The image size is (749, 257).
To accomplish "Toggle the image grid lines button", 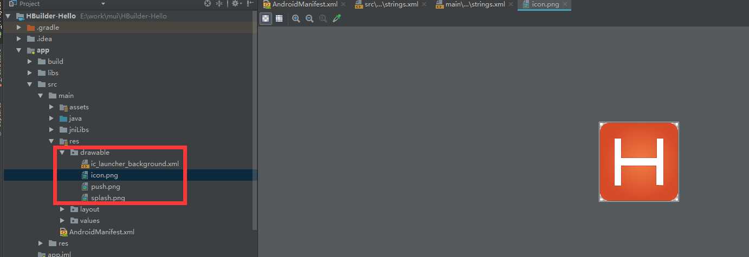I will (x=279, y=18).
